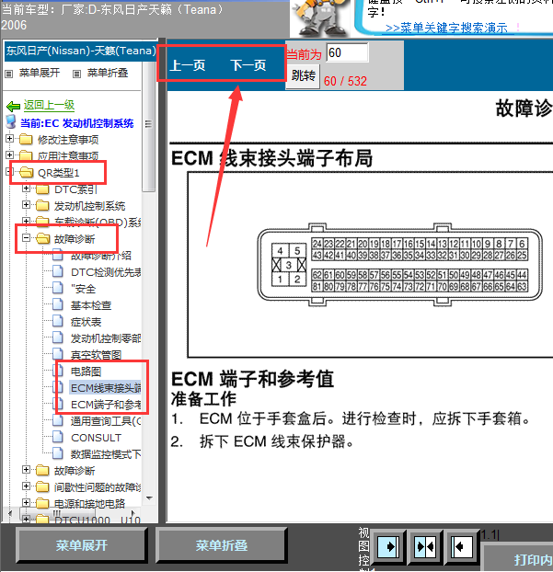553x572 pixels.
Task: Click the 发动机控制系统 folder icon
Action: pos(42,206)
